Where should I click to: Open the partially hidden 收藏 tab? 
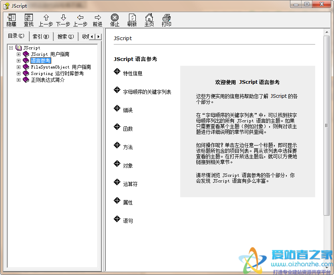(x=85, y=36)
